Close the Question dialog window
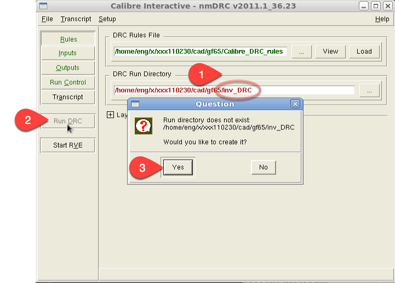Viewport: 395px width, 283px height. pos(295,104)
